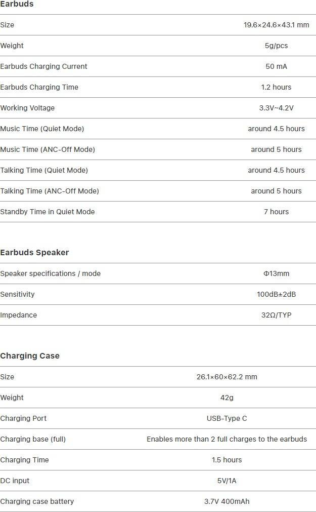
Task: Click Talking Time (ANC-Off Mode) label
Action: coord(50,191)
